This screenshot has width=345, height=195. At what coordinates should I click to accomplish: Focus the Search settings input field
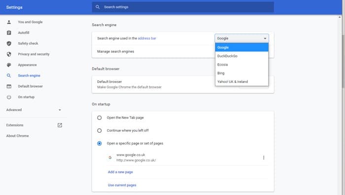[x=183, y=7]
